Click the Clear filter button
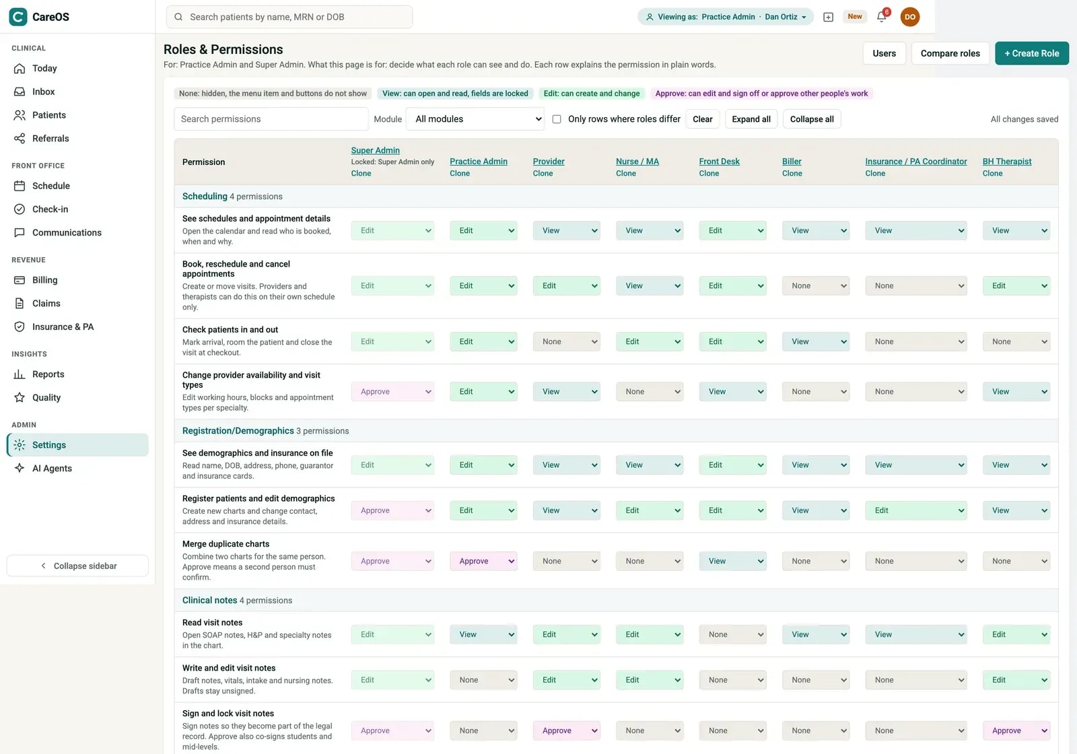 703,119
